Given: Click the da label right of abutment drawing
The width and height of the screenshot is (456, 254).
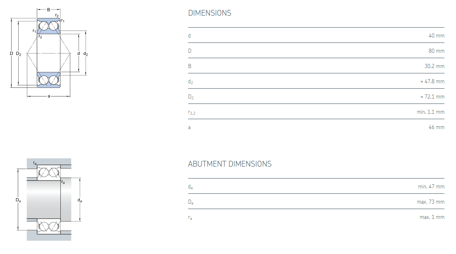Looking at the screenshot, I should pos(79,200).
